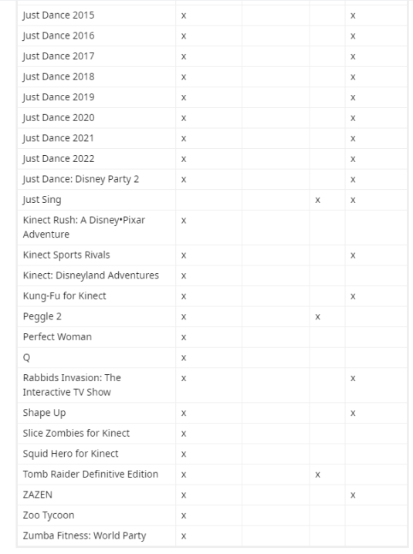Click the ZAZEN game name
The width and height of the screenshot is (413, 554).
[x=38, y=495]
